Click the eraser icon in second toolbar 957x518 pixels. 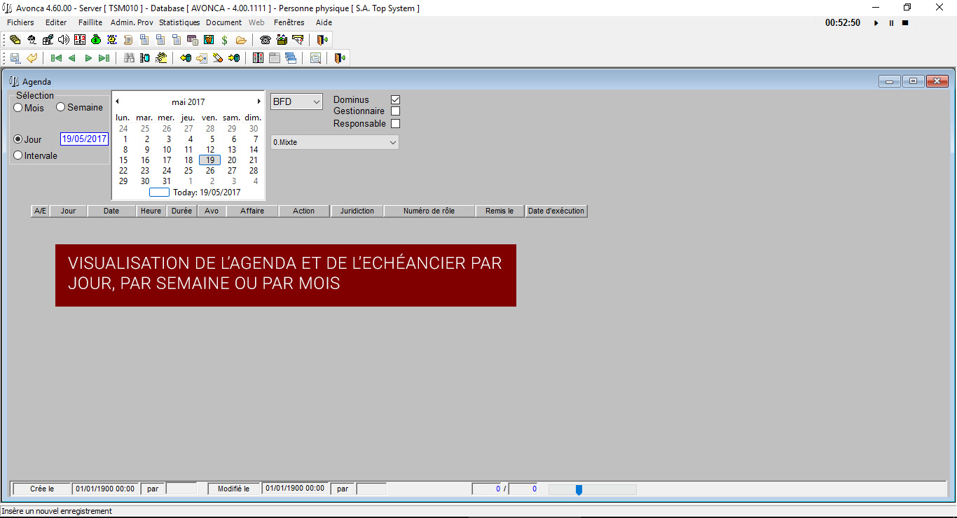point(218,58)
